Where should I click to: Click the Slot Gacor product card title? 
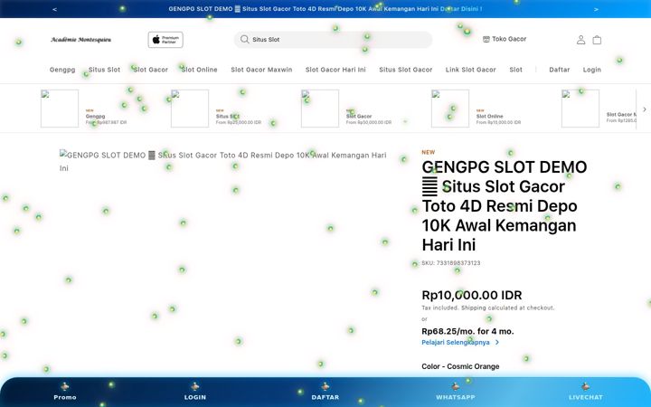[359, 117]
